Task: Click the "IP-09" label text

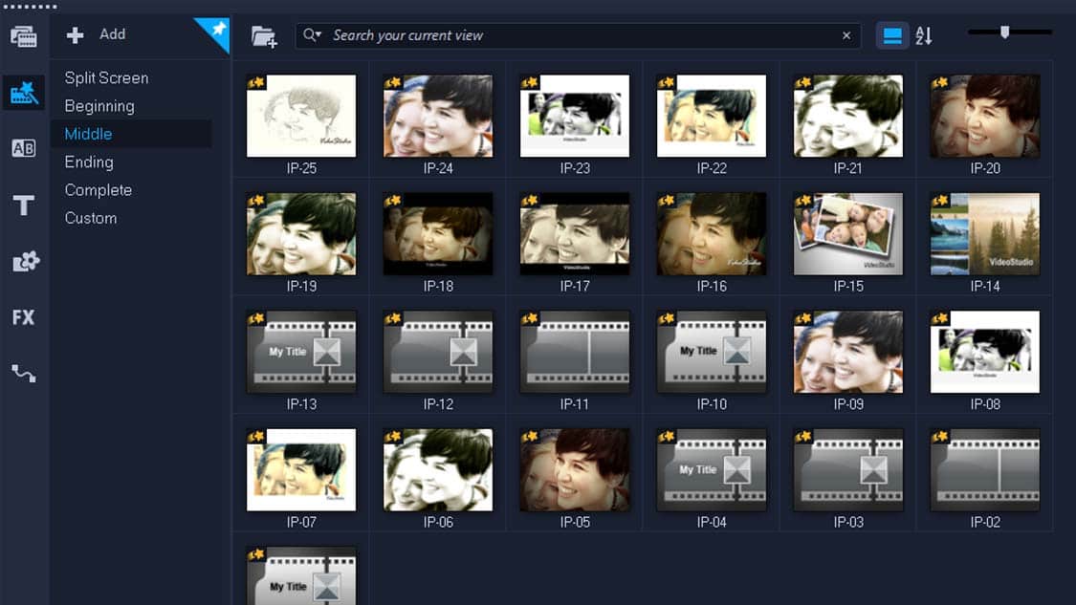Action: 848,404
